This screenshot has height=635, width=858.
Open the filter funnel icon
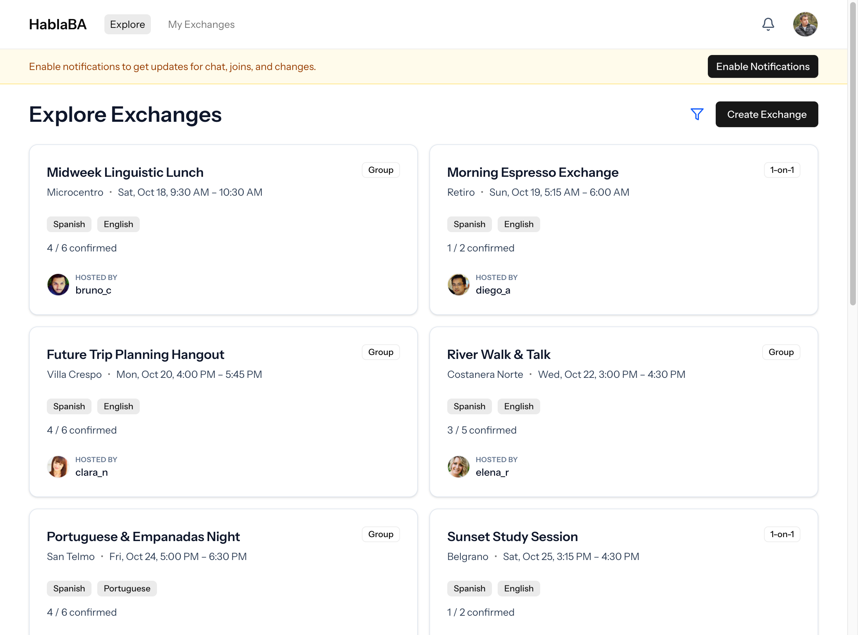(x=696, y=114)
